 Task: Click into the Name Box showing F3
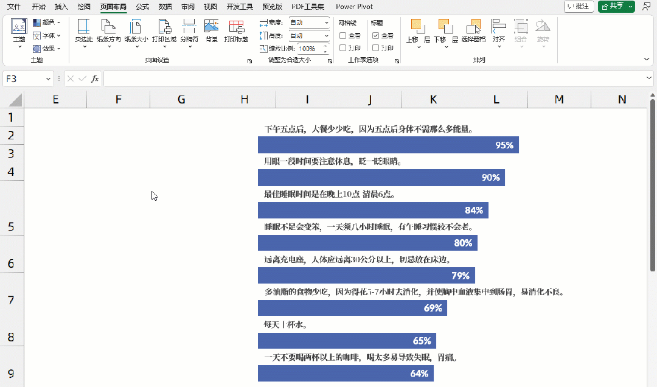coord(24,79)
